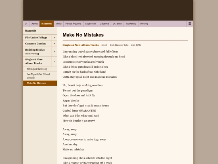Collapse Singles & Non-Album Tracks with minus
218x164 pixels.
pos(55,62)
